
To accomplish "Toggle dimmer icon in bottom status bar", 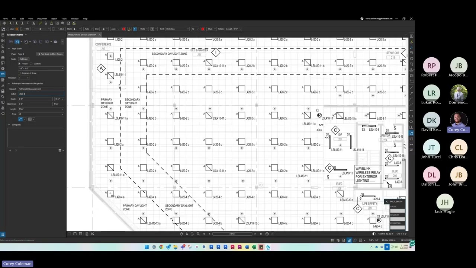I will pyautogui.click(x=374, y=234).
